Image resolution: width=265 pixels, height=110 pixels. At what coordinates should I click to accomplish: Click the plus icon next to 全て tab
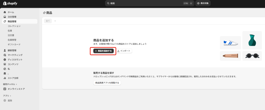[x=55, y=21]
